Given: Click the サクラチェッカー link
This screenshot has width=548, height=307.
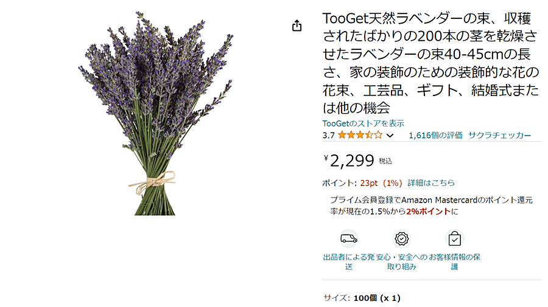Looking at the screenshot, I should (x=499, y=136).
